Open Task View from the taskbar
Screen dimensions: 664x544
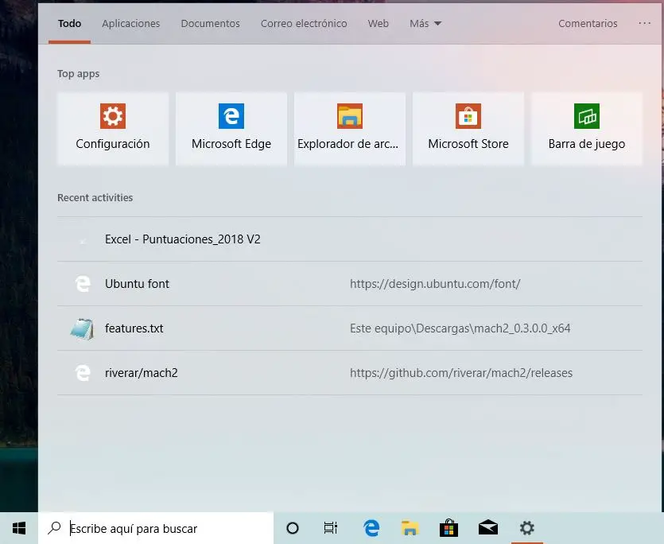click(331, 528)
